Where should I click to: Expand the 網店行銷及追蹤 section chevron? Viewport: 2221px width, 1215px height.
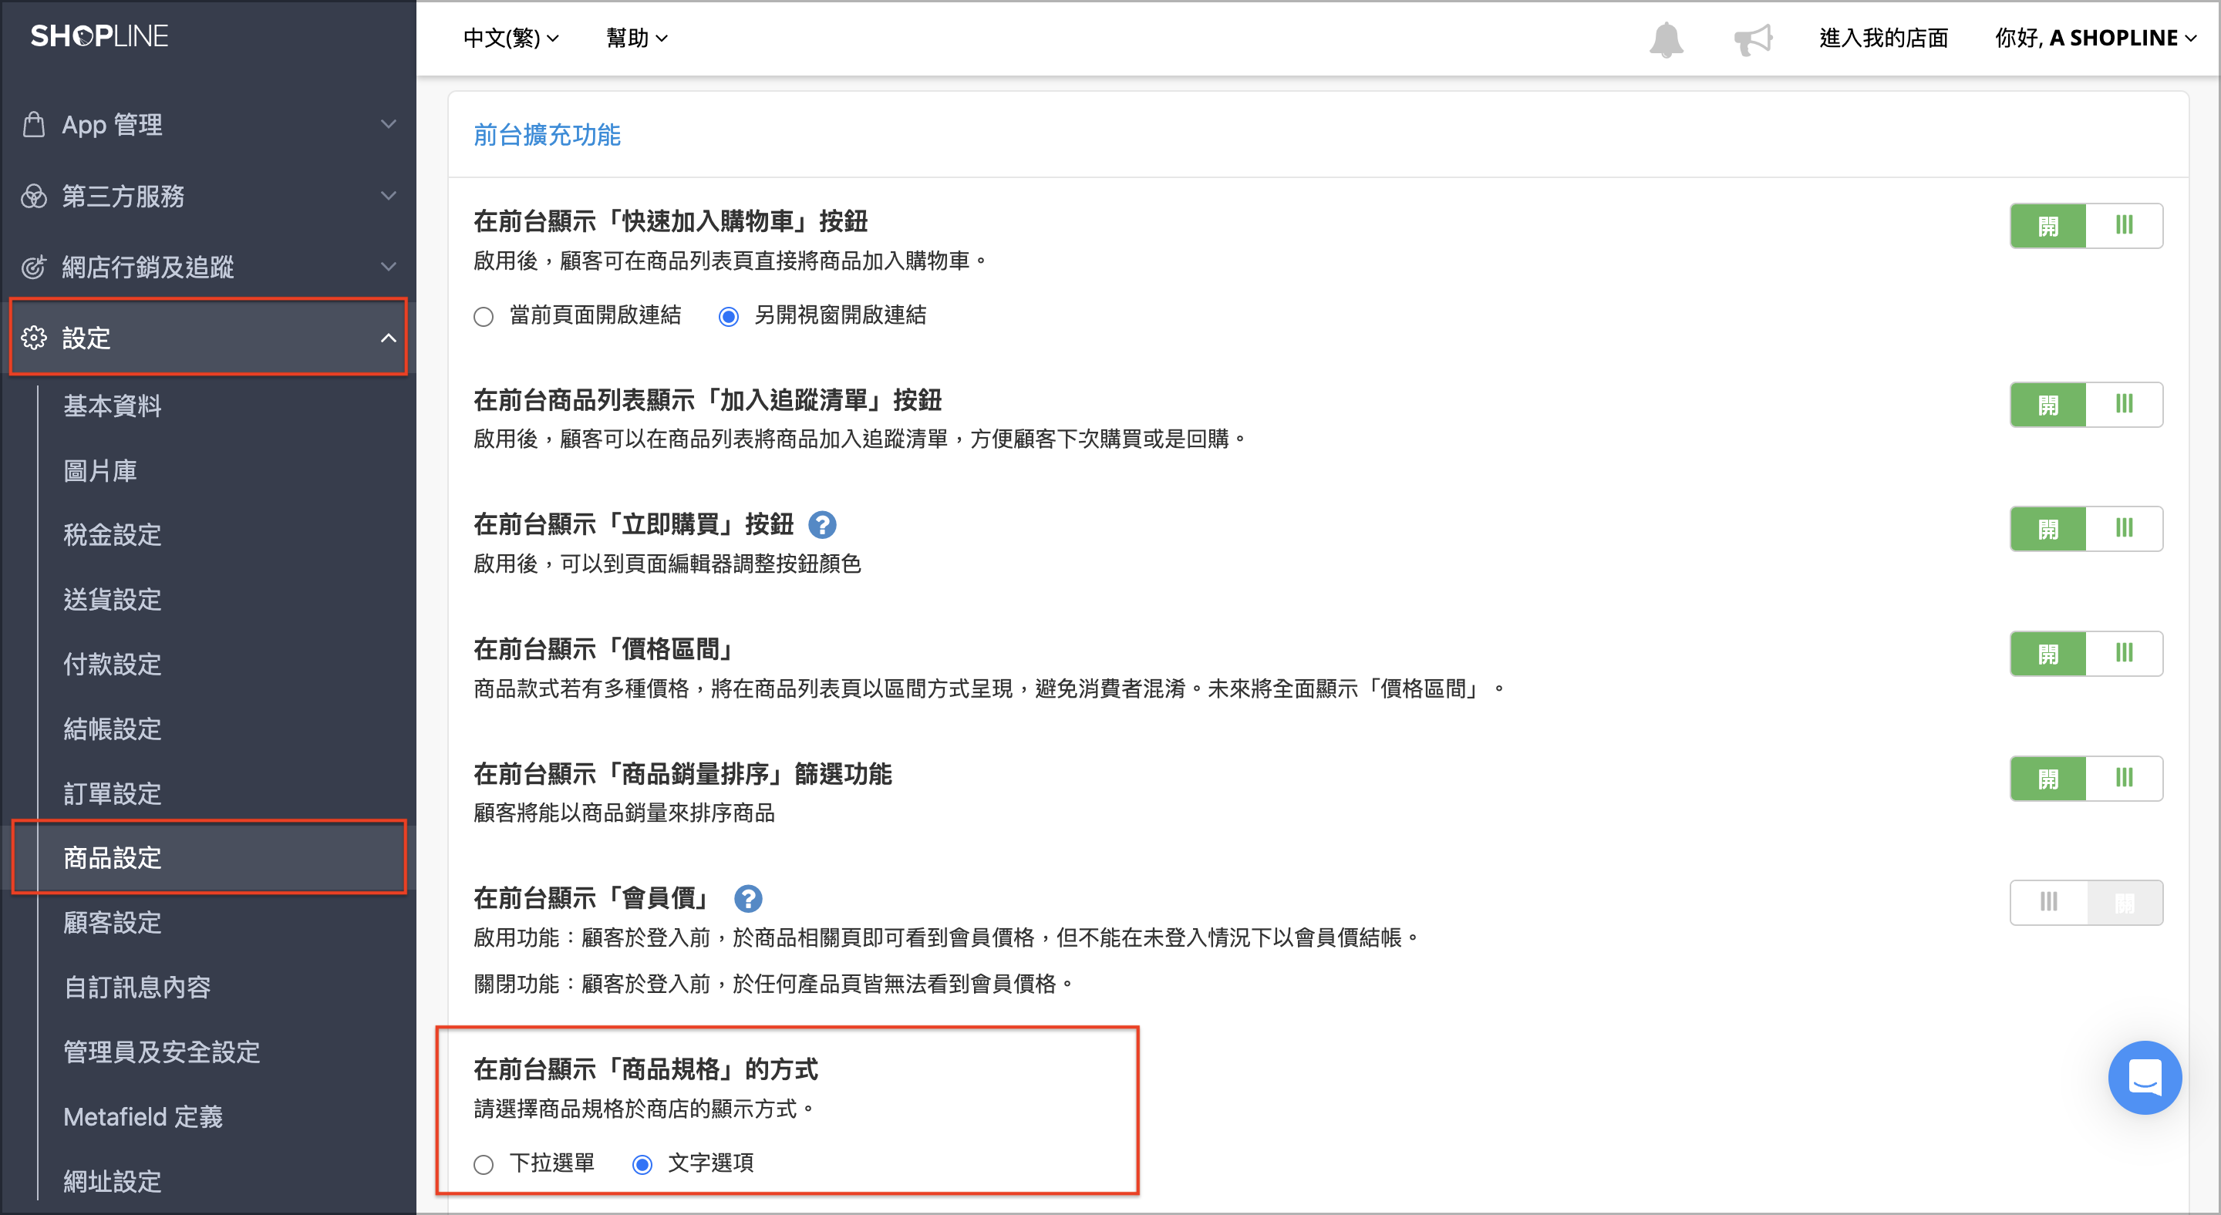point(389,267)
